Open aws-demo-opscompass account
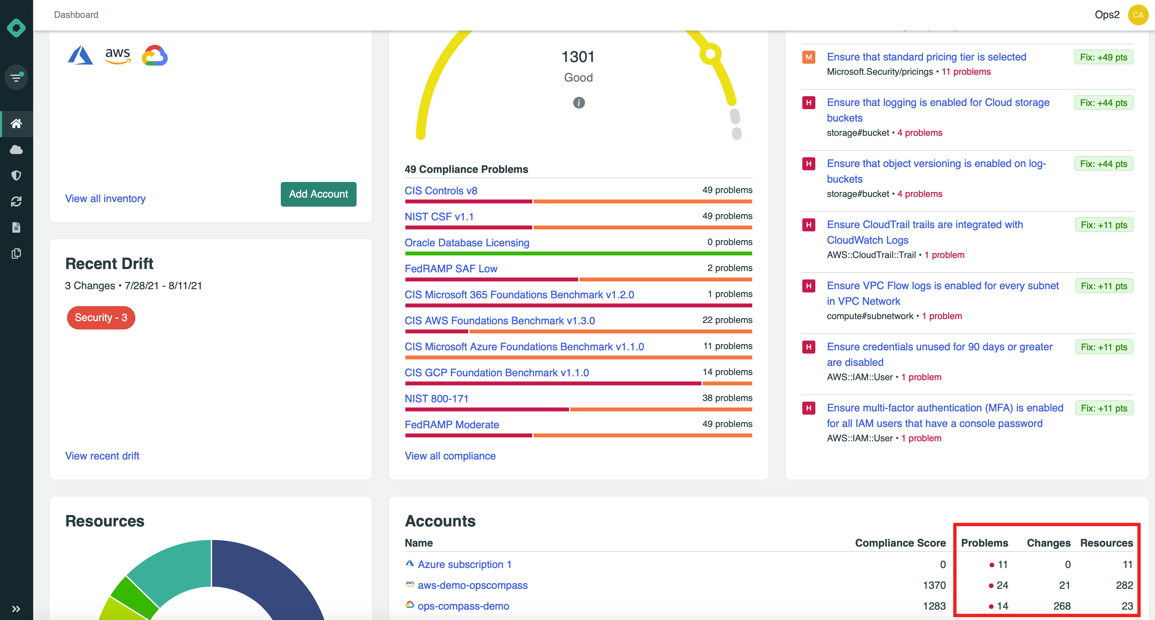Viewport: 1155px width, 620px height. (473, 585)
